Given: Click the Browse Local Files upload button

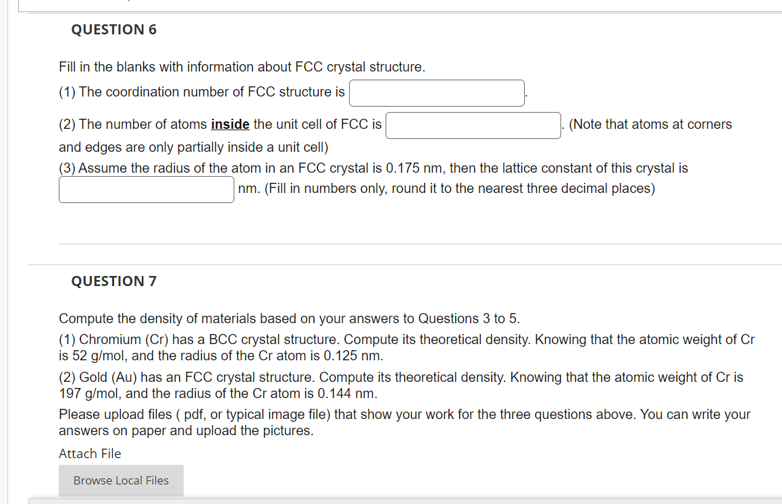Looking at the screenshot, I should [120, 480].
